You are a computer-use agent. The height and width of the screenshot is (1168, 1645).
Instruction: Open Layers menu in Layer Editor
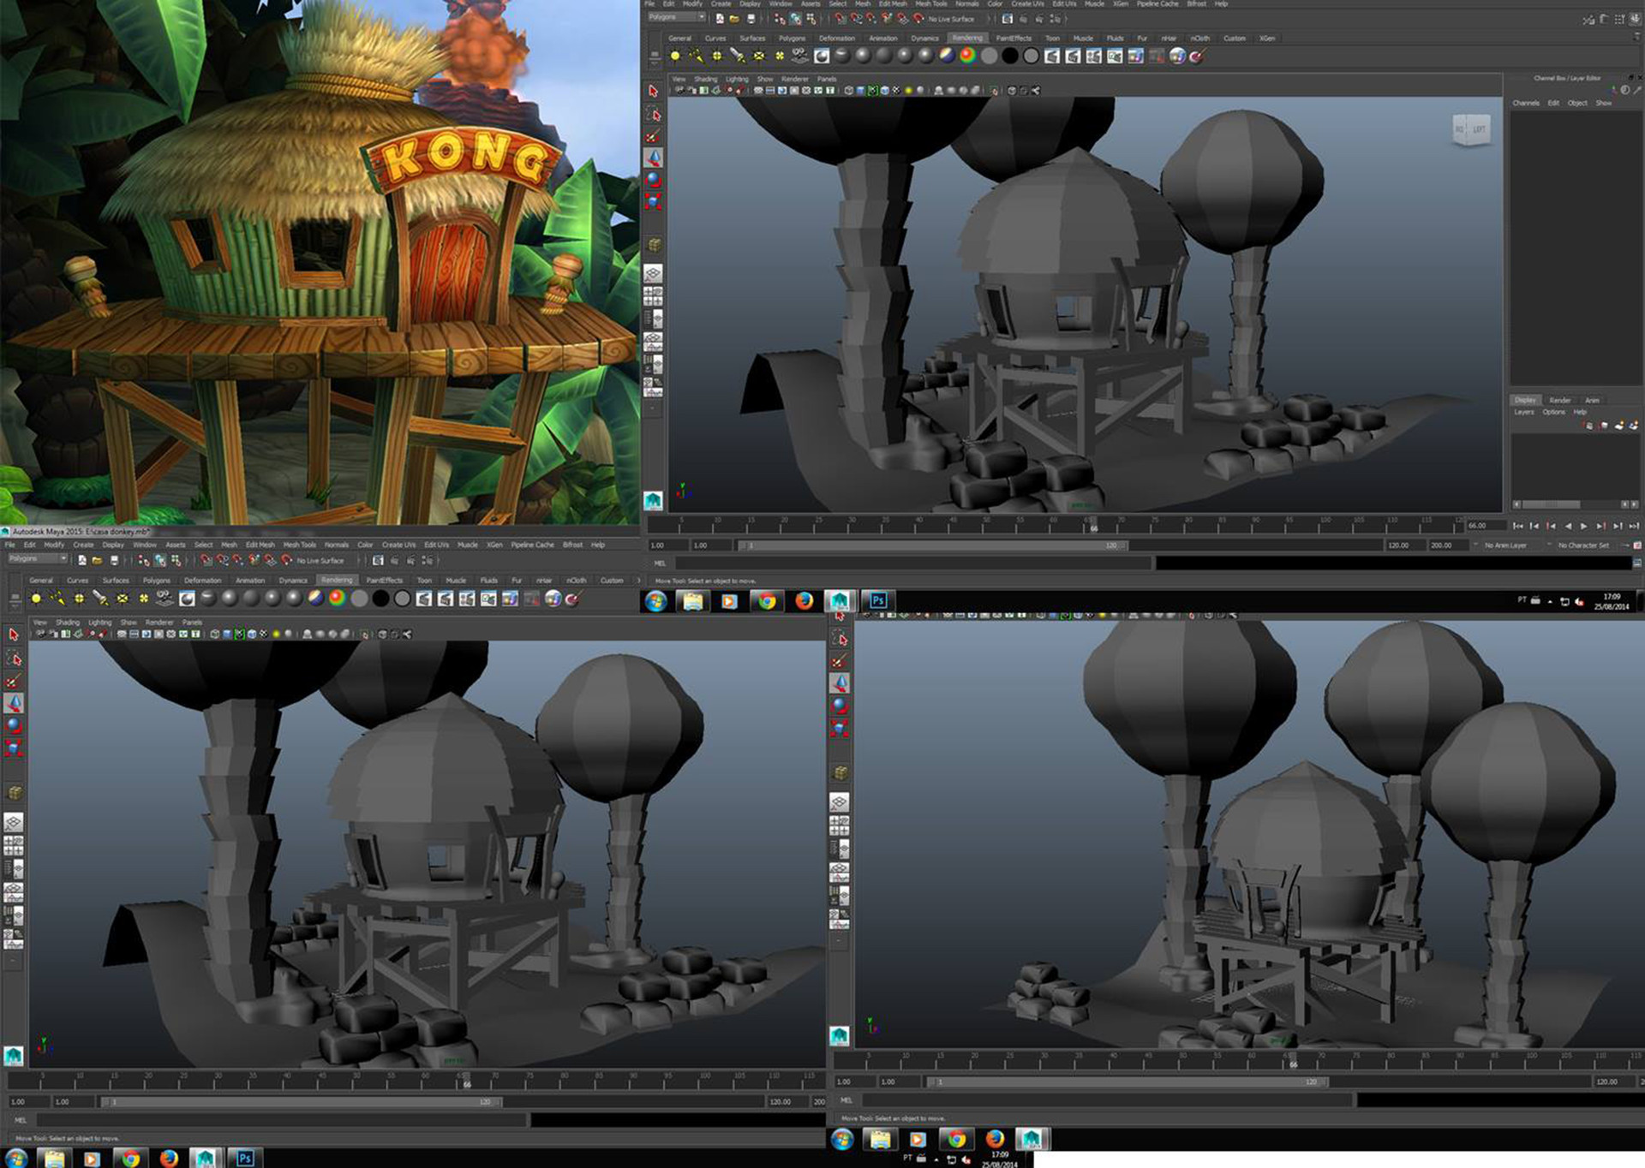[1523, 412]
